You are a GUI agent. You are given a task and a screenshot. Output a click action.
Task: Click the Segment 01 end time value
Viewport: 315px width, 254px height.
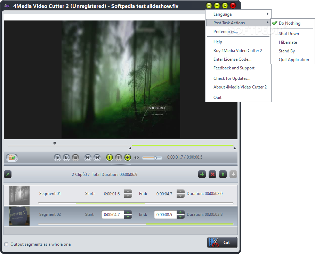point(164,194)
